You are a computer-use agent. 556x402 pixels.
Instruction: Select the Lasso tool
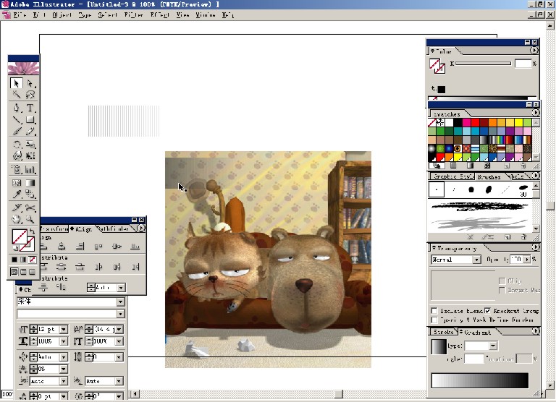30,95
